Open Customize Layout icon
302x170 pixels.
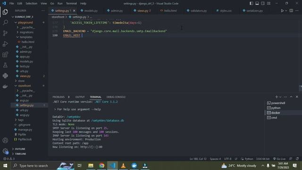(268, 3)
